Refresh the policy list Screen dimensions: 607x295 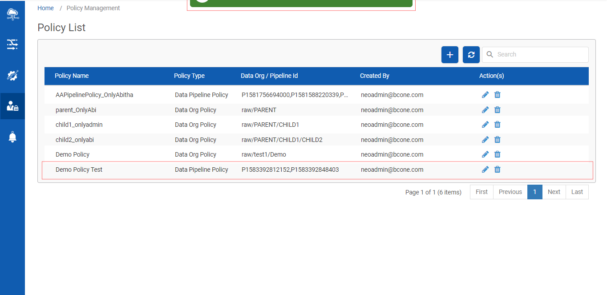pyautogui.click(x=471, y=55)
